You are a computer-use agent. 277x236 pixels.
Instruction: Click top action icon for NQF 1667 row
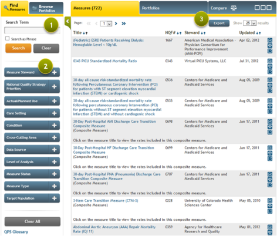[270, 41]
